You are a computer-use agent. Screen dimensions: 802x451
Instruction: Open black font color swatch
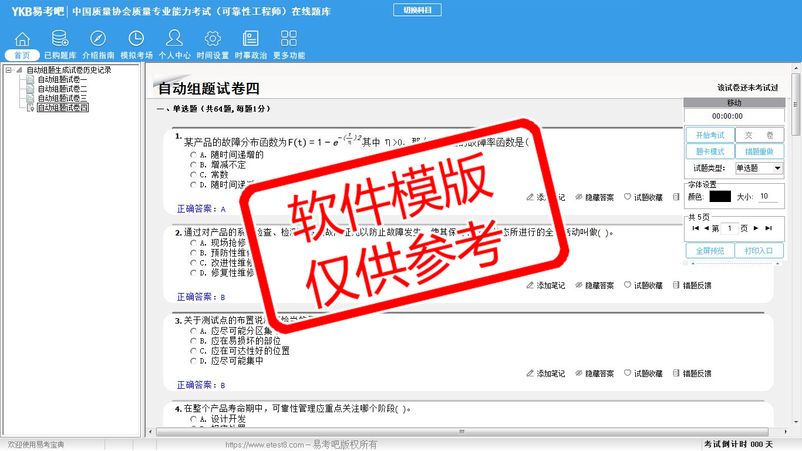[720, 197]
